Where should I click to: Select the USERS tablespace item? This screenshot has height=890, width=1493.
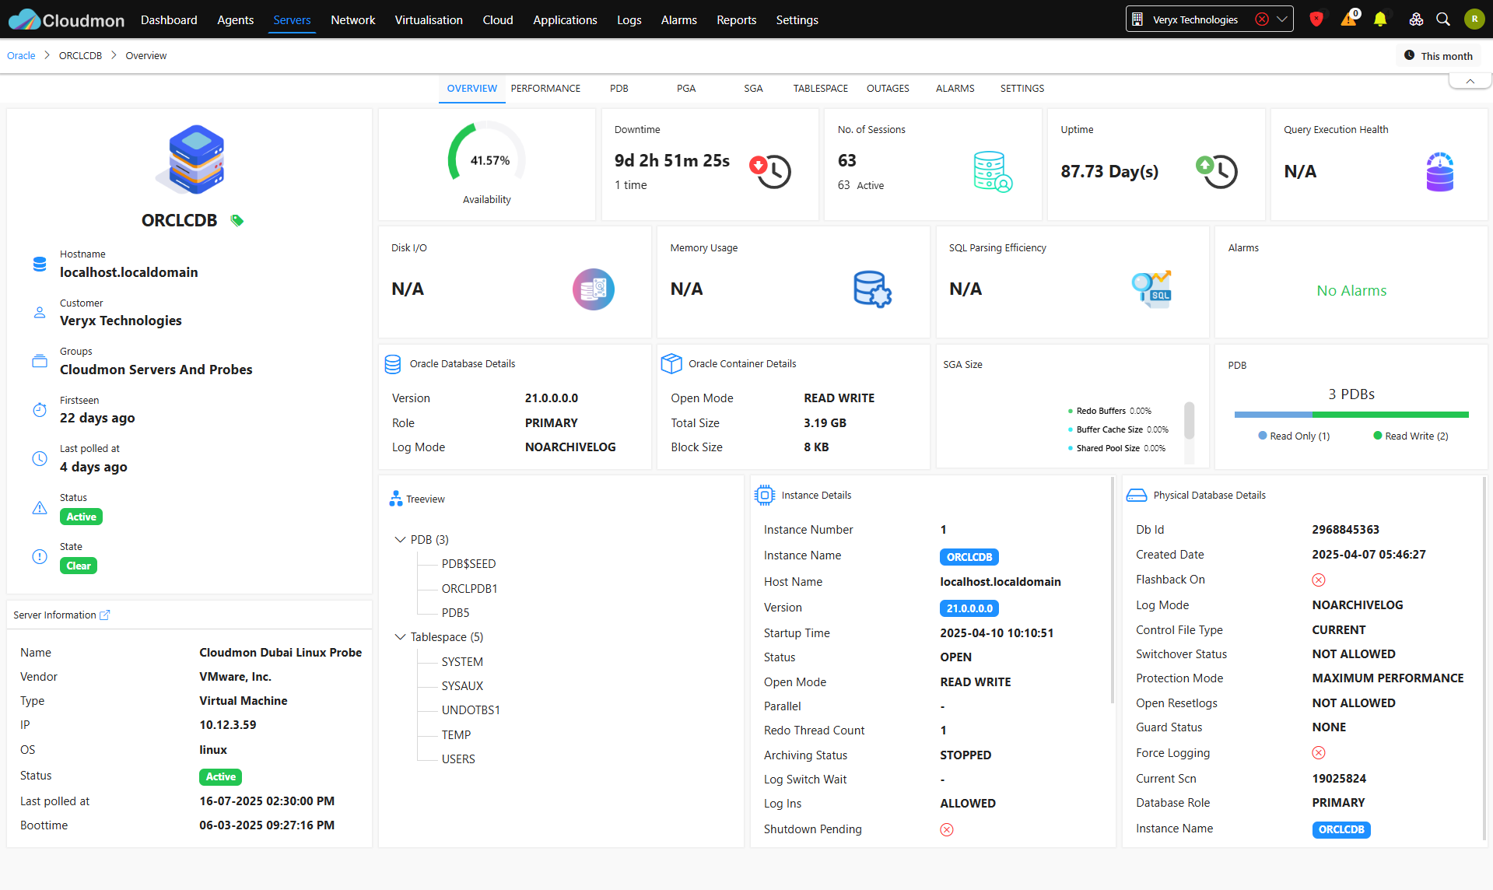pos(458,759)
